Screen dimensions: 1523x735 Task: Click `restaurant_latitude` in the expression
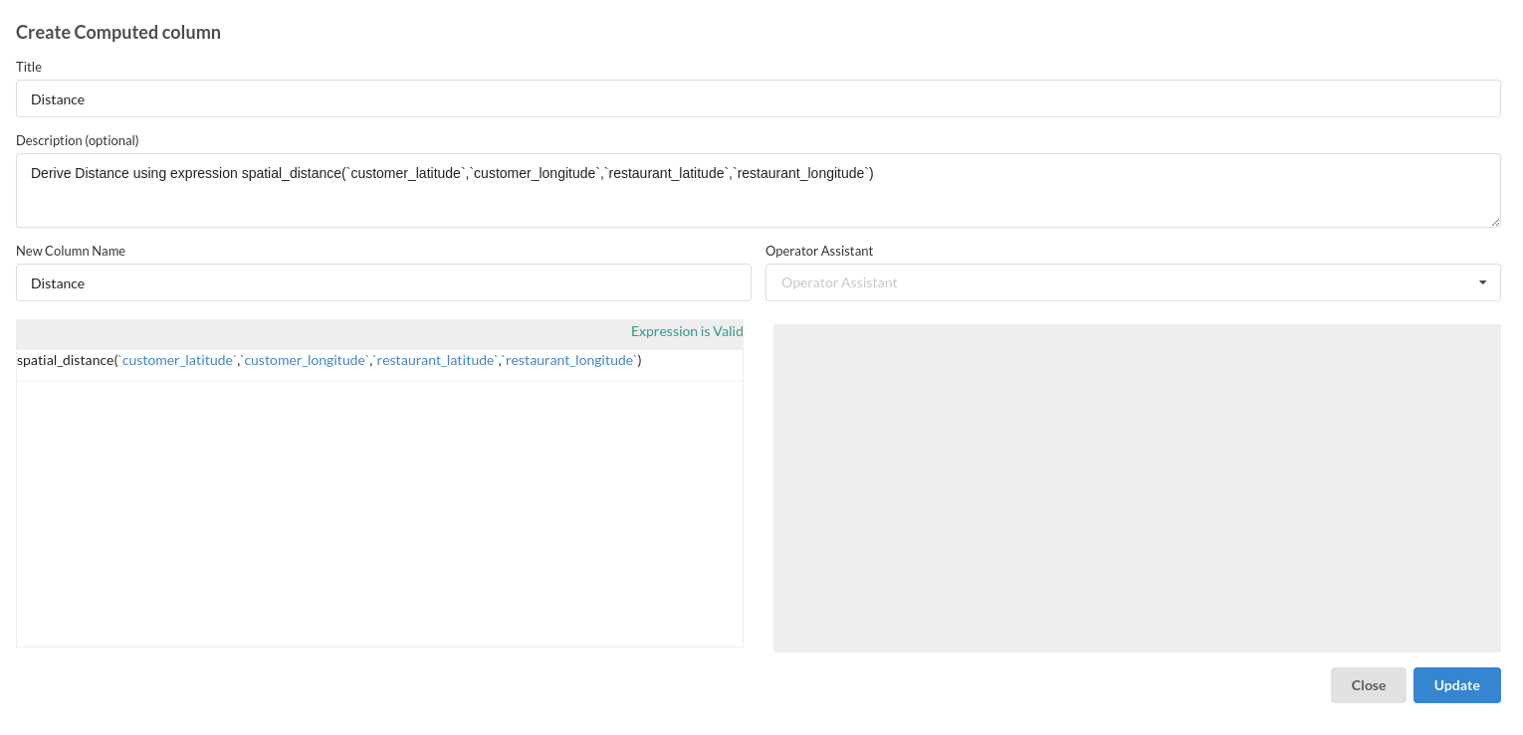(x=436, y=360)
